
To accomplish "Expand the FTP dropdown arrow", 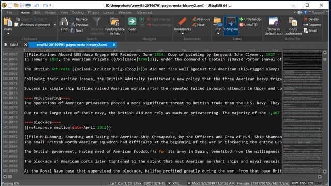I will (218, 33).
